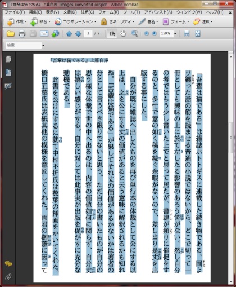Image resolution: width=236 pixels, height=287 pixels.
Task: Open the ファイル(F) menu
Action: [15, 12]
